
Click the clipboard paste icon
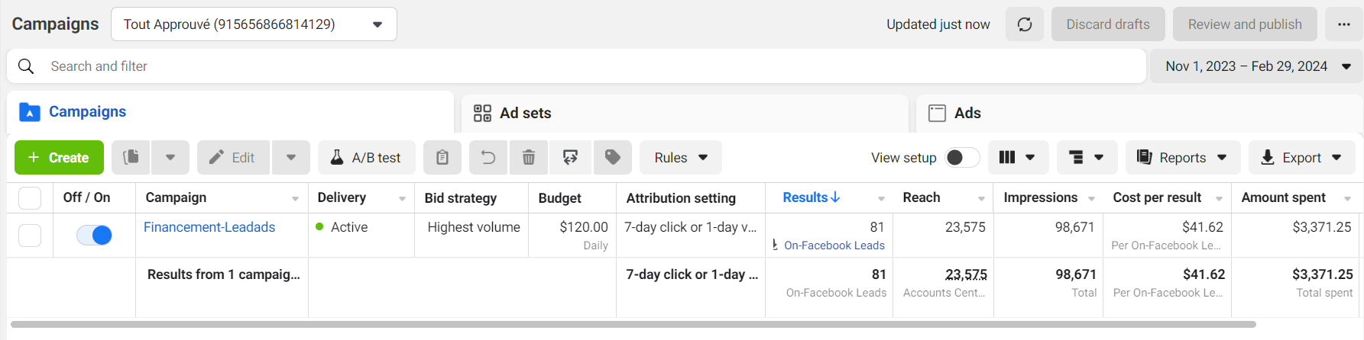point(442,158)
